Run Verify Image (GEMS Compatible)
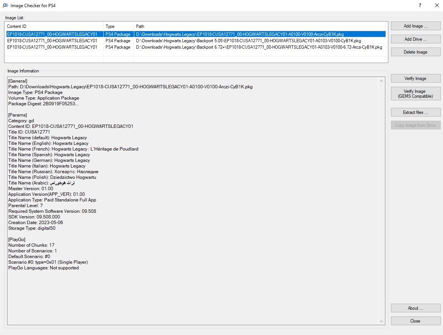Screen dimensions: 443x335 [415, 94]
